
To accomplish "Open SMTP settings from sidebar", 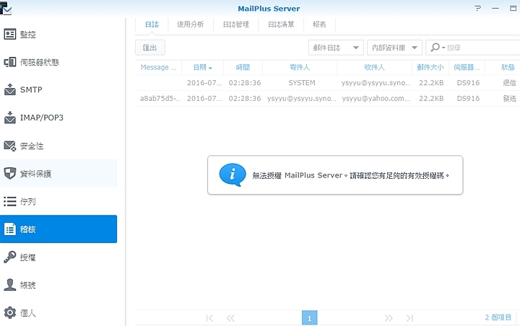I will 10,90.
